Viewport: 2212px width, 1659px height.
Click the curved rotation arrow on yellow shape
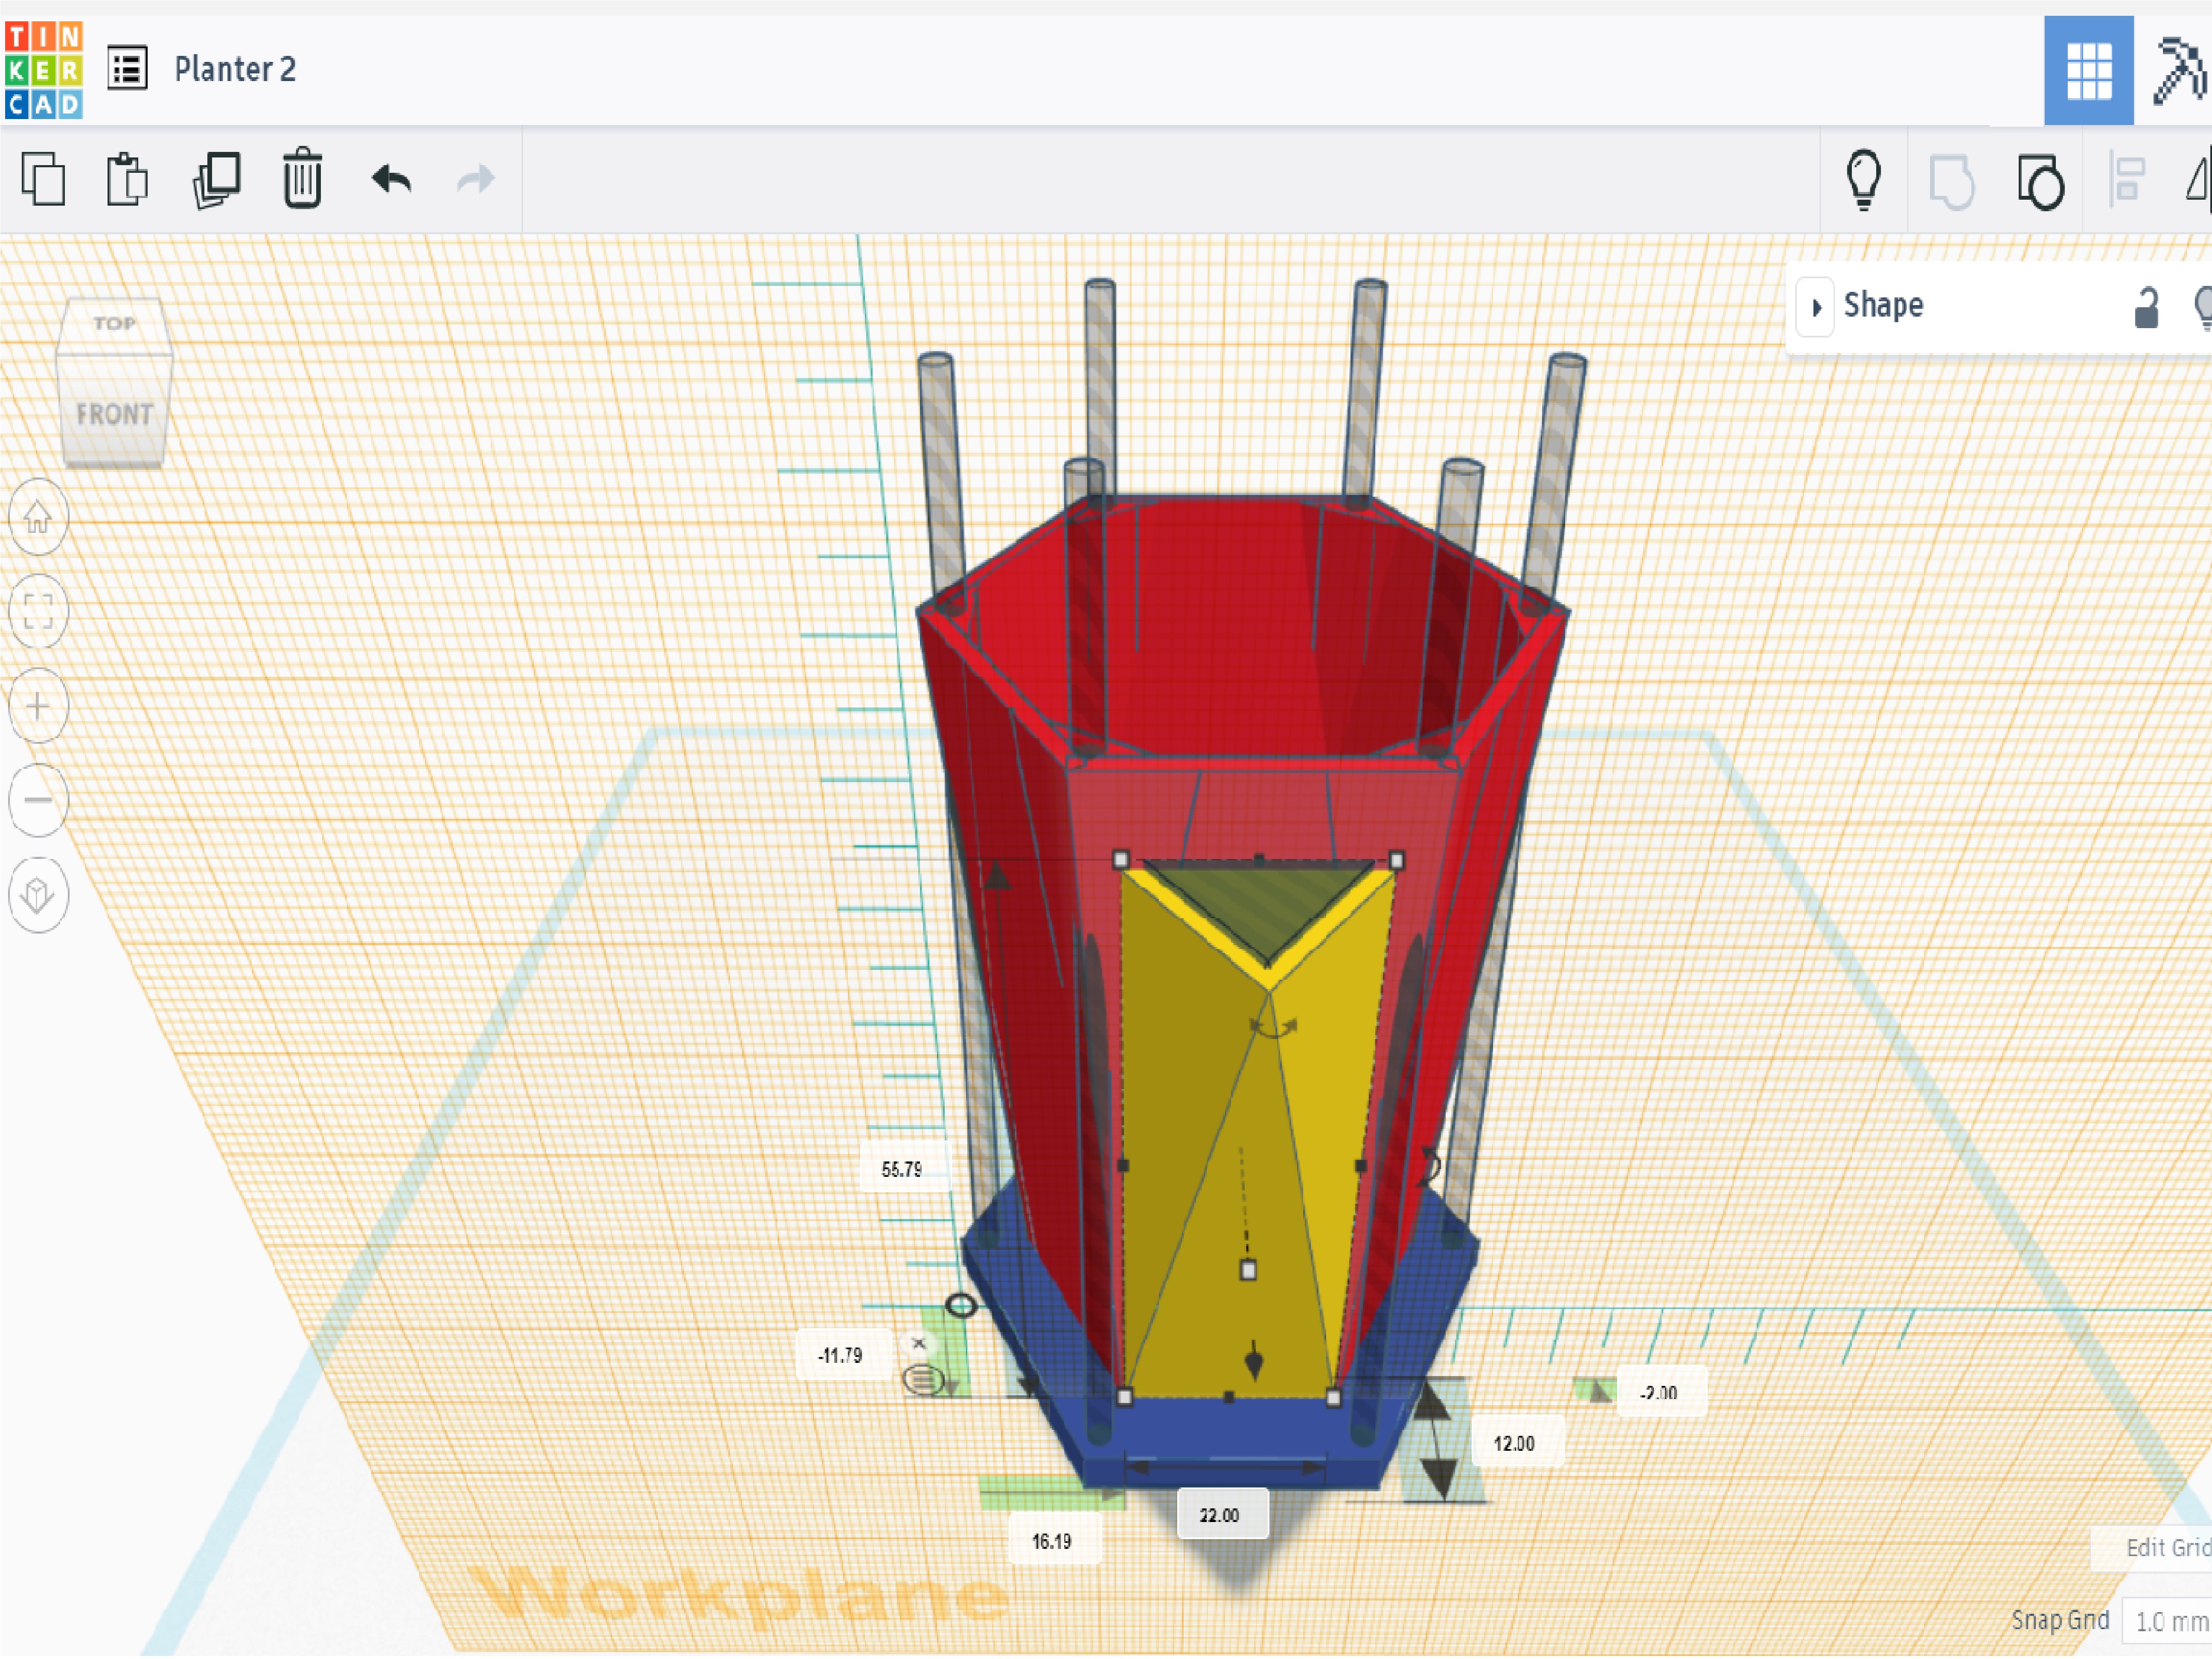point(1273,1028)
